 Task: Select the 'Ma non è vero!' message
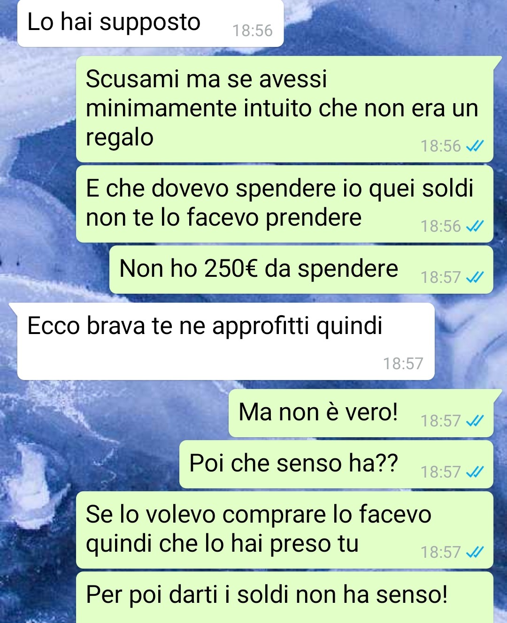[361, 413]
